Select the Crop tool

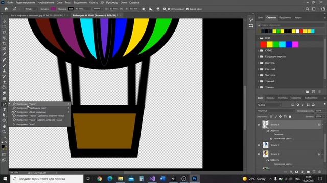click(x=4, y=43)
